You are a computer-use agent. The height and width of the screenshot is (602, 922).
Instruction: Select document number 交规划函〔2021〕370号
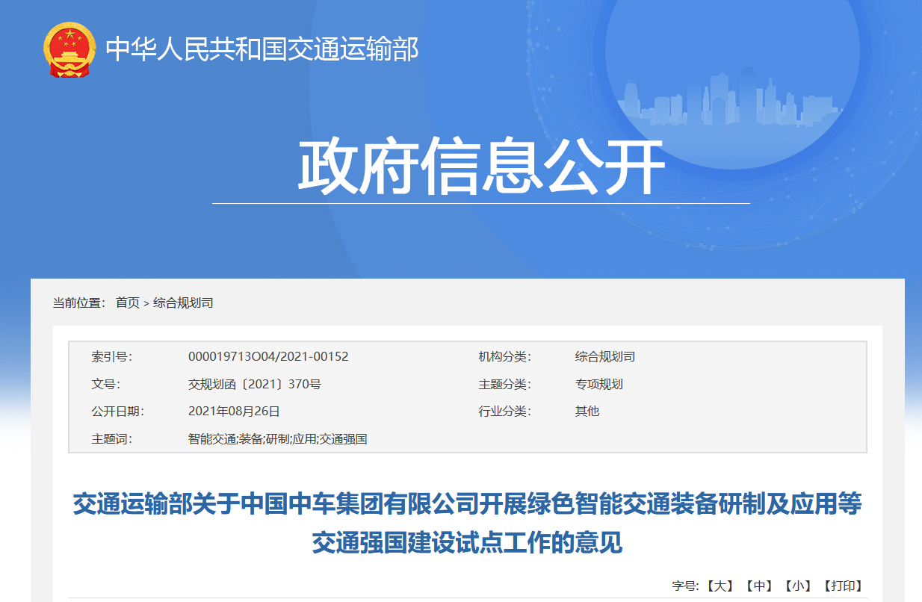255,384
